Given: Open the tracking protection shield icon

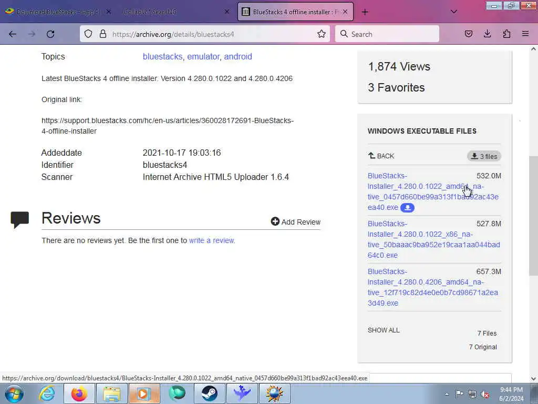Looking at the screenshot, I should pyautogui.click(x=88, y=34).
